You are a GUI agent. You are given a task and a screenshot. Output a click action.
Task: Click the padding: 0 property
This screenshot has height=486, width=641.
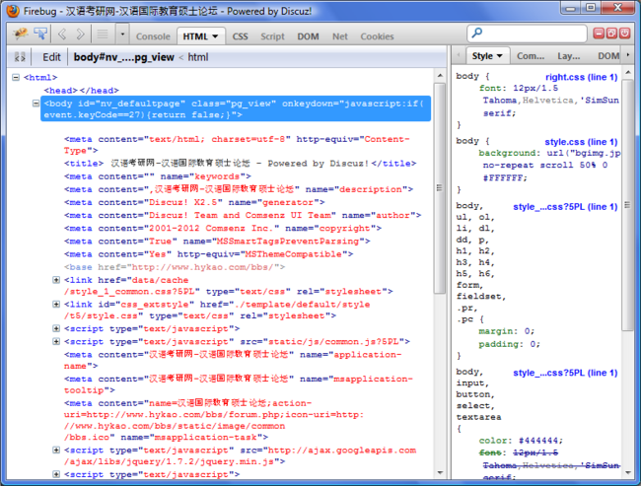tap(509, 344)
